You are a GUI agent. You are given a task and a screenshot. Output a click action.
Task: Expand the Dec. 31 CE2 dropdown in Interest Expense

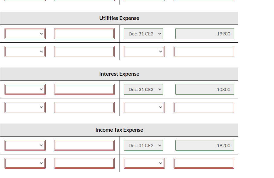(x=143, y=89)
